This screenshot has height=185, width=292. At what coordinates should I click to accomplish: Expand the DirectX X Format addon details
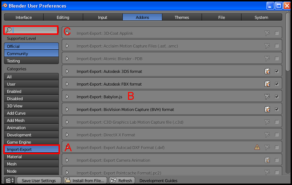point(68,135)
